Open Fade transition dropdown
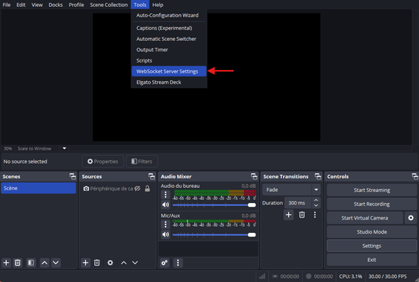The height and width of the screenshot is (282, 419). point(291,190)
